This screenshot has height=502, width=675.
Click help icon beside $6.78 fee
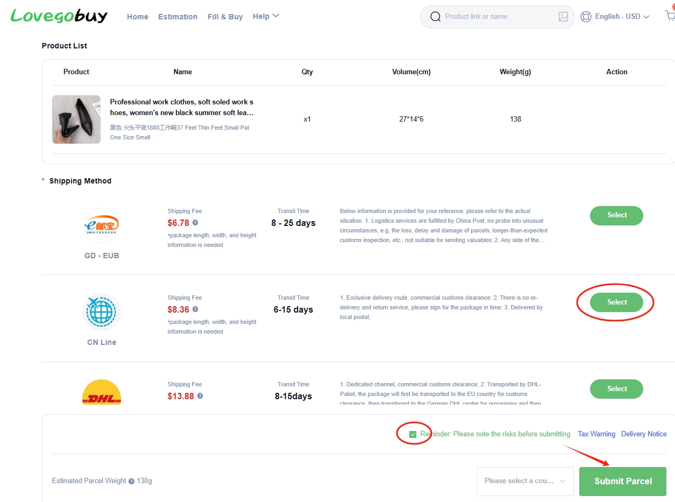pyautogui.click(x=195, y=222)
